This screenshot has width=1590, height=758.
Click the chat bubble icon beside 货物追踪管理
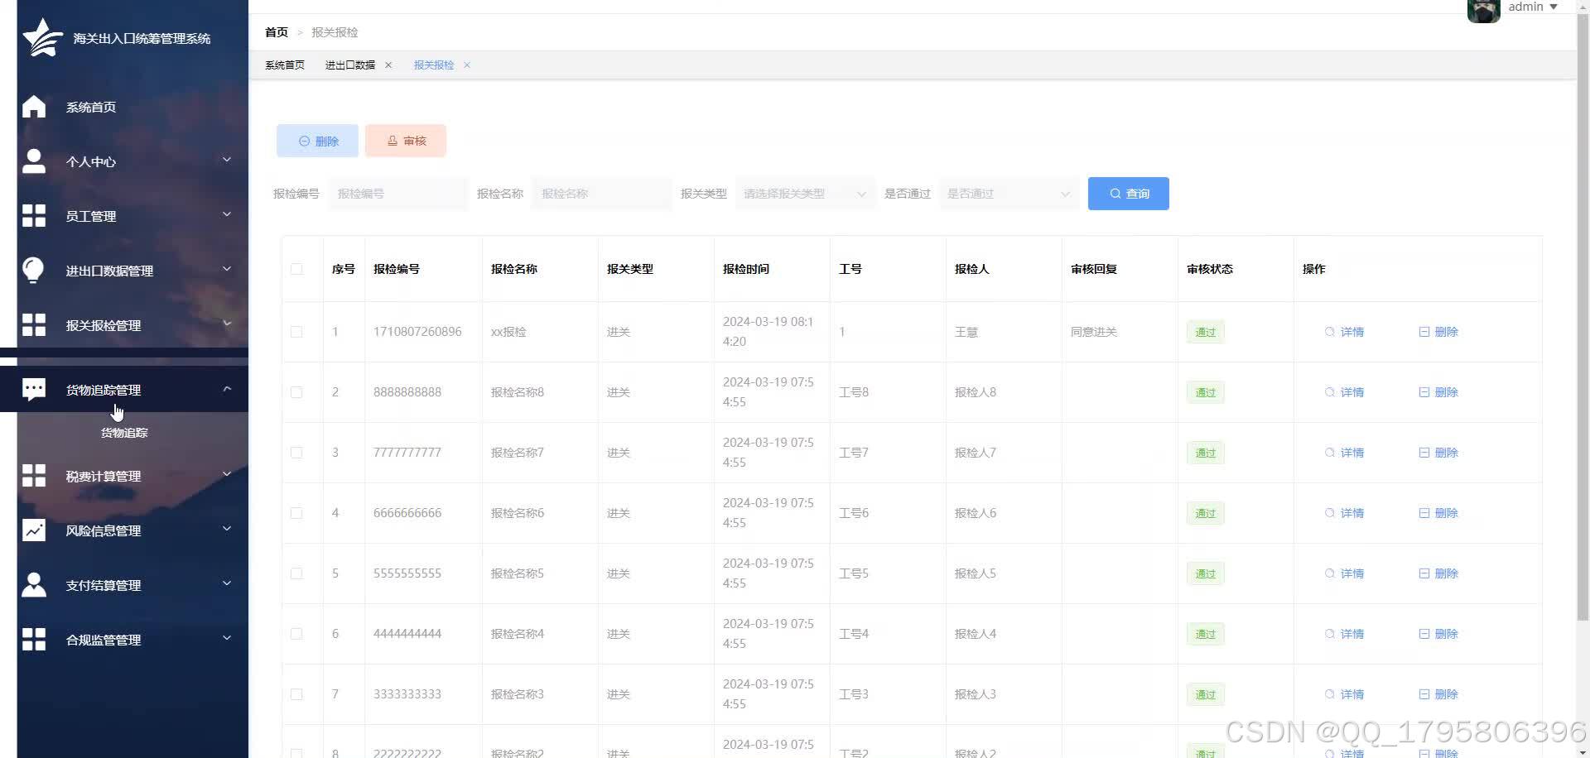pyautogui.click(x=34, y=389)
